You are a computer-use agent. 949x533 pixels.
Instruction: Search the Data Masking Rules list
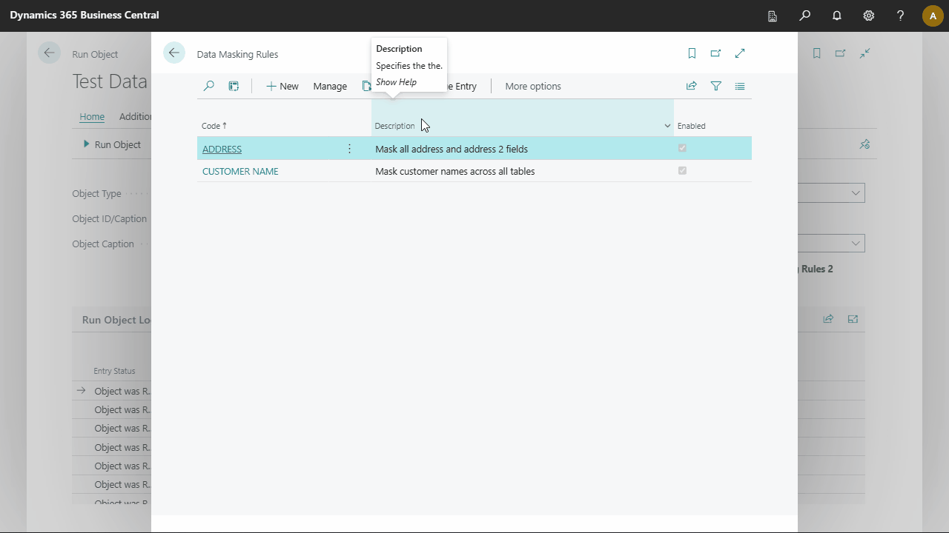pos(208,86)
